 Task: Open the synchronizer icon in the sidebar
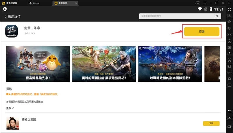230,72
